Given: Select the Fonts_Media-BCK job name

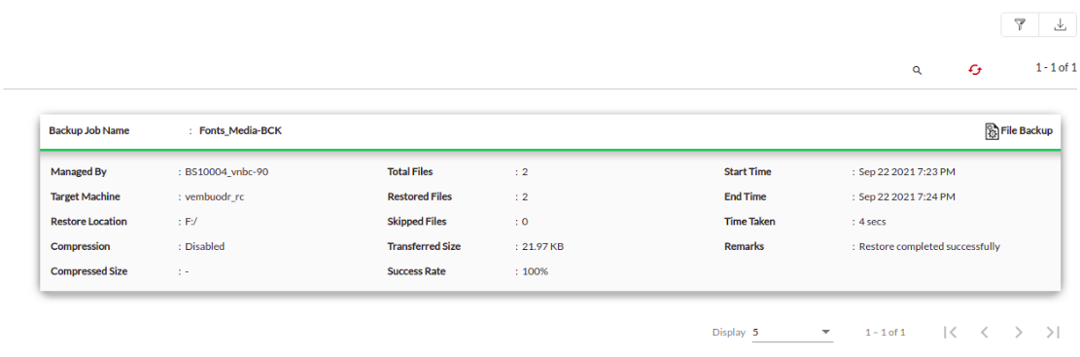Looking at the screenshot, I should (x=240, y=130).
